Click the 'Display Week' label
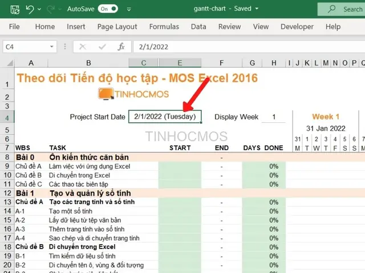365x273 pixels. (236, 117)
